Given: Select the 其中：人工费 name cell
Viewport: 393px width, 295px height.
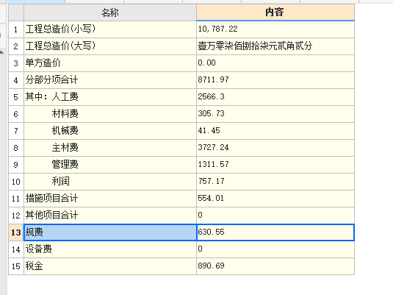Looking at the screenshot, I should coord(110,97).
